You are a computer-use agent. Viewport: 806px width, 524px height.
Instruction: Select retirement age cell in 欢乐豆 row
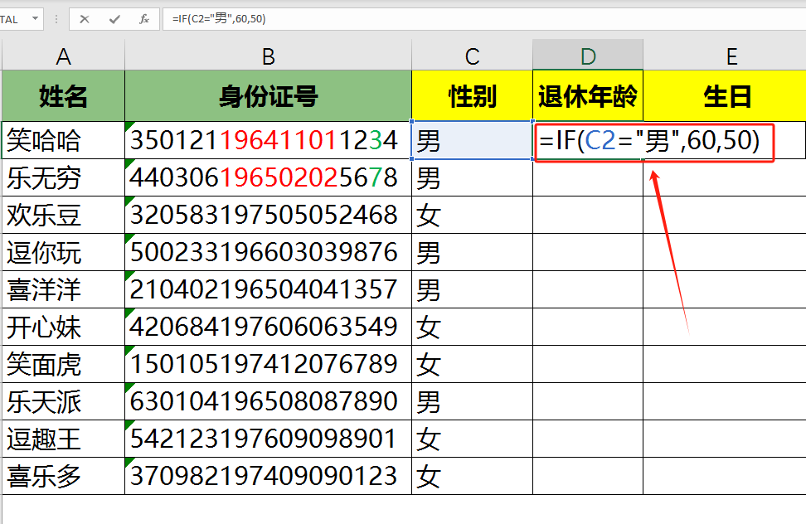(588, 215)
